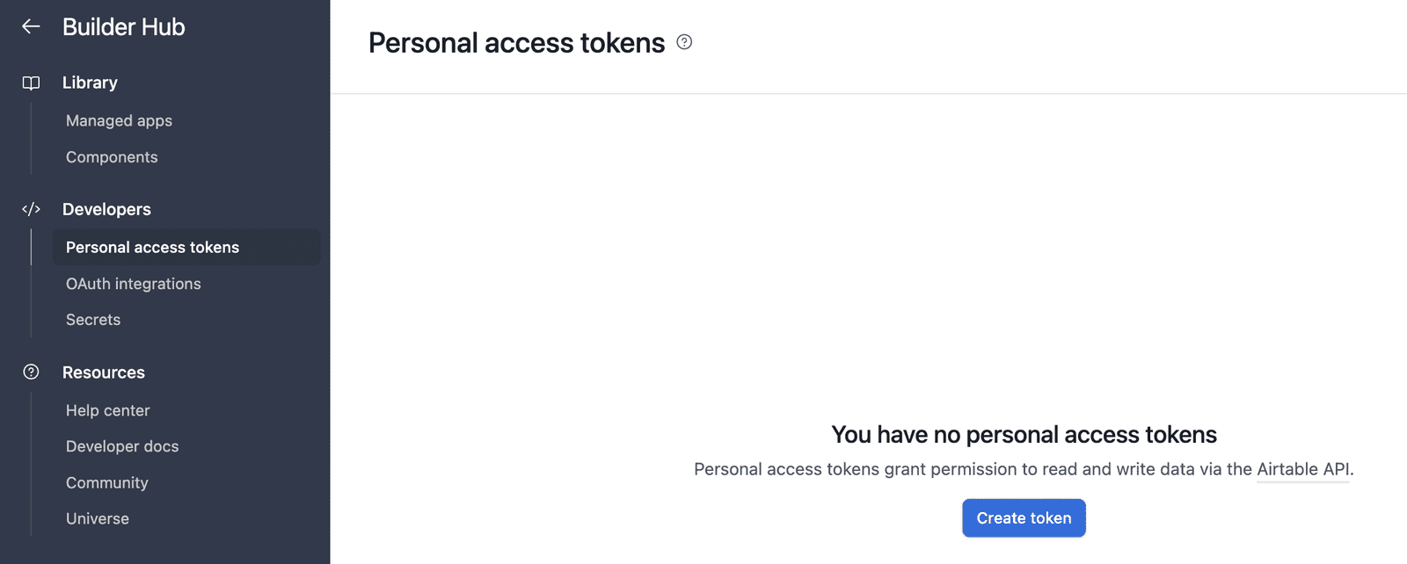Open the Help center link
Viewport: 1407px width, 564px height.
coord(107,410)
